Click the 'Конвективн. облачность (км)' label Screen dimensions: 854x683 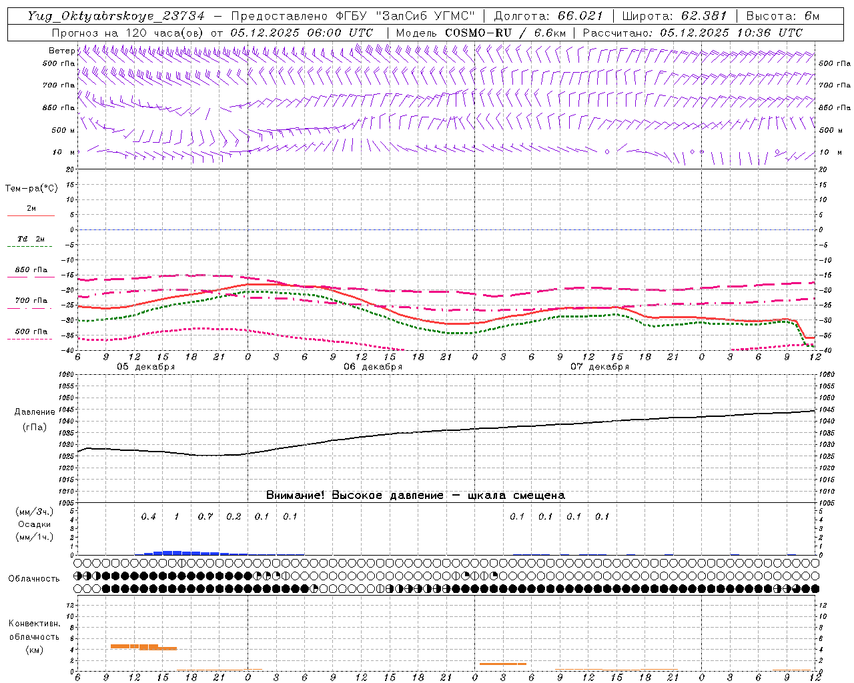tap(34, 636)
